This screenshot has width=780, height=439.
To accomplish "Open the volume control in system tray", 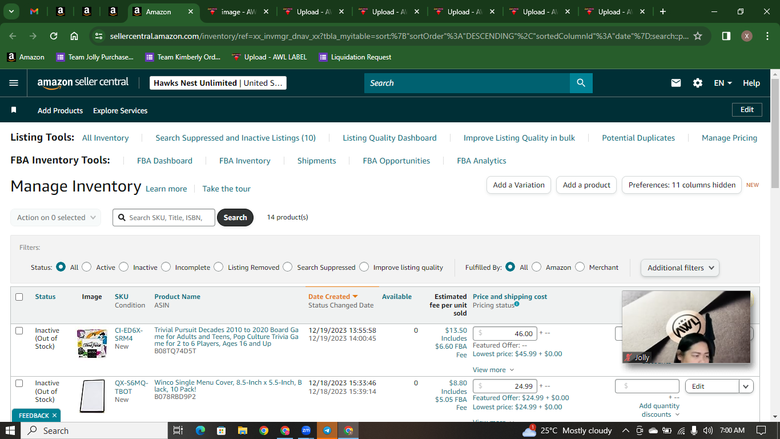I will pos(708,430).
